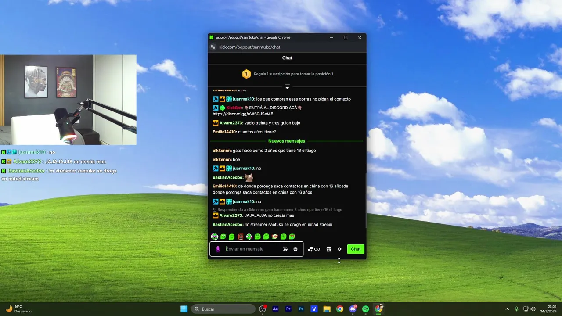
Task: Click the gold number 1 rank badge
Action: click(x=246, y=74)
